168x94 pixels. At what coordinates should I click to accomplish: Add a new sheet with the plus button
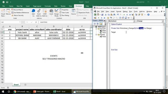[25, 85]
